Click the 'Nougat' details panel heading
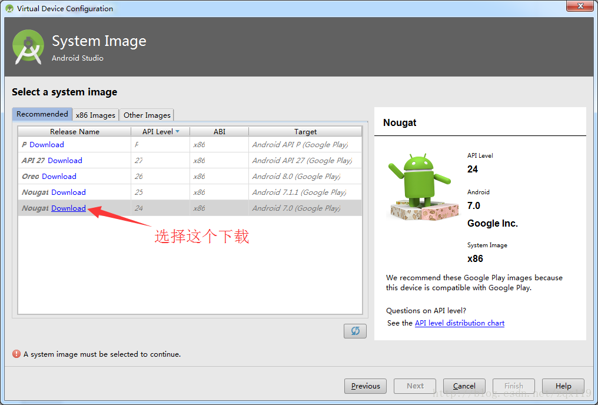 point(400,123)
